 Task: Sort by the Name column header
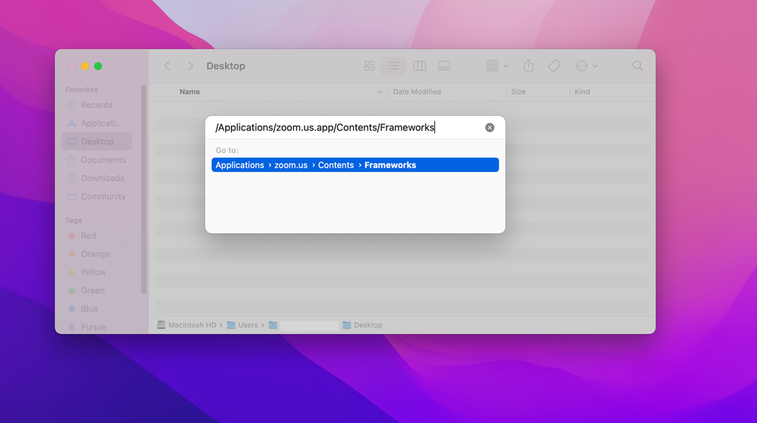[x=190, y=92]
